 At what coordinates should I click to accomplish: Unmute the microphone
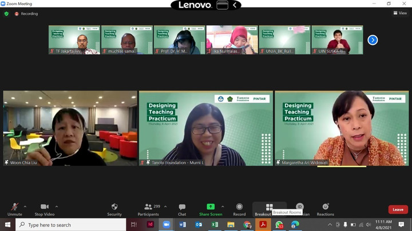(x=15, y=209)
